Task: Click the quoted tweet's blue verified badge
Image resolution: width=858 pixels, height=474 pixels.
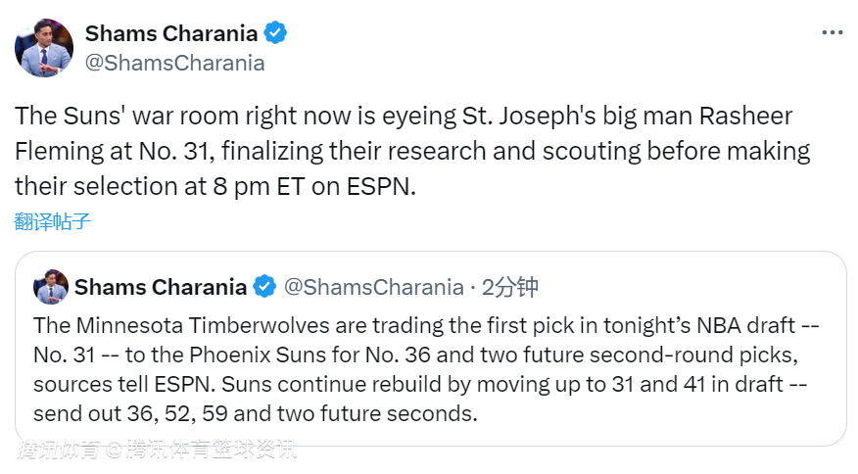Action: pyautogui.click(x=264, y=287)
